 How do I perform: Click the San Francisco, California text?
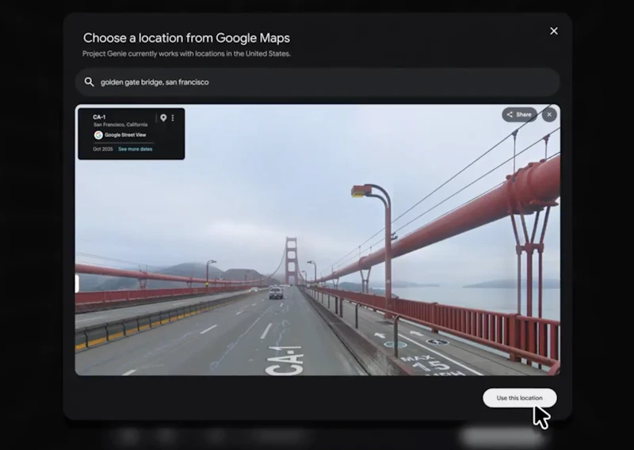(x=120, y=124)
